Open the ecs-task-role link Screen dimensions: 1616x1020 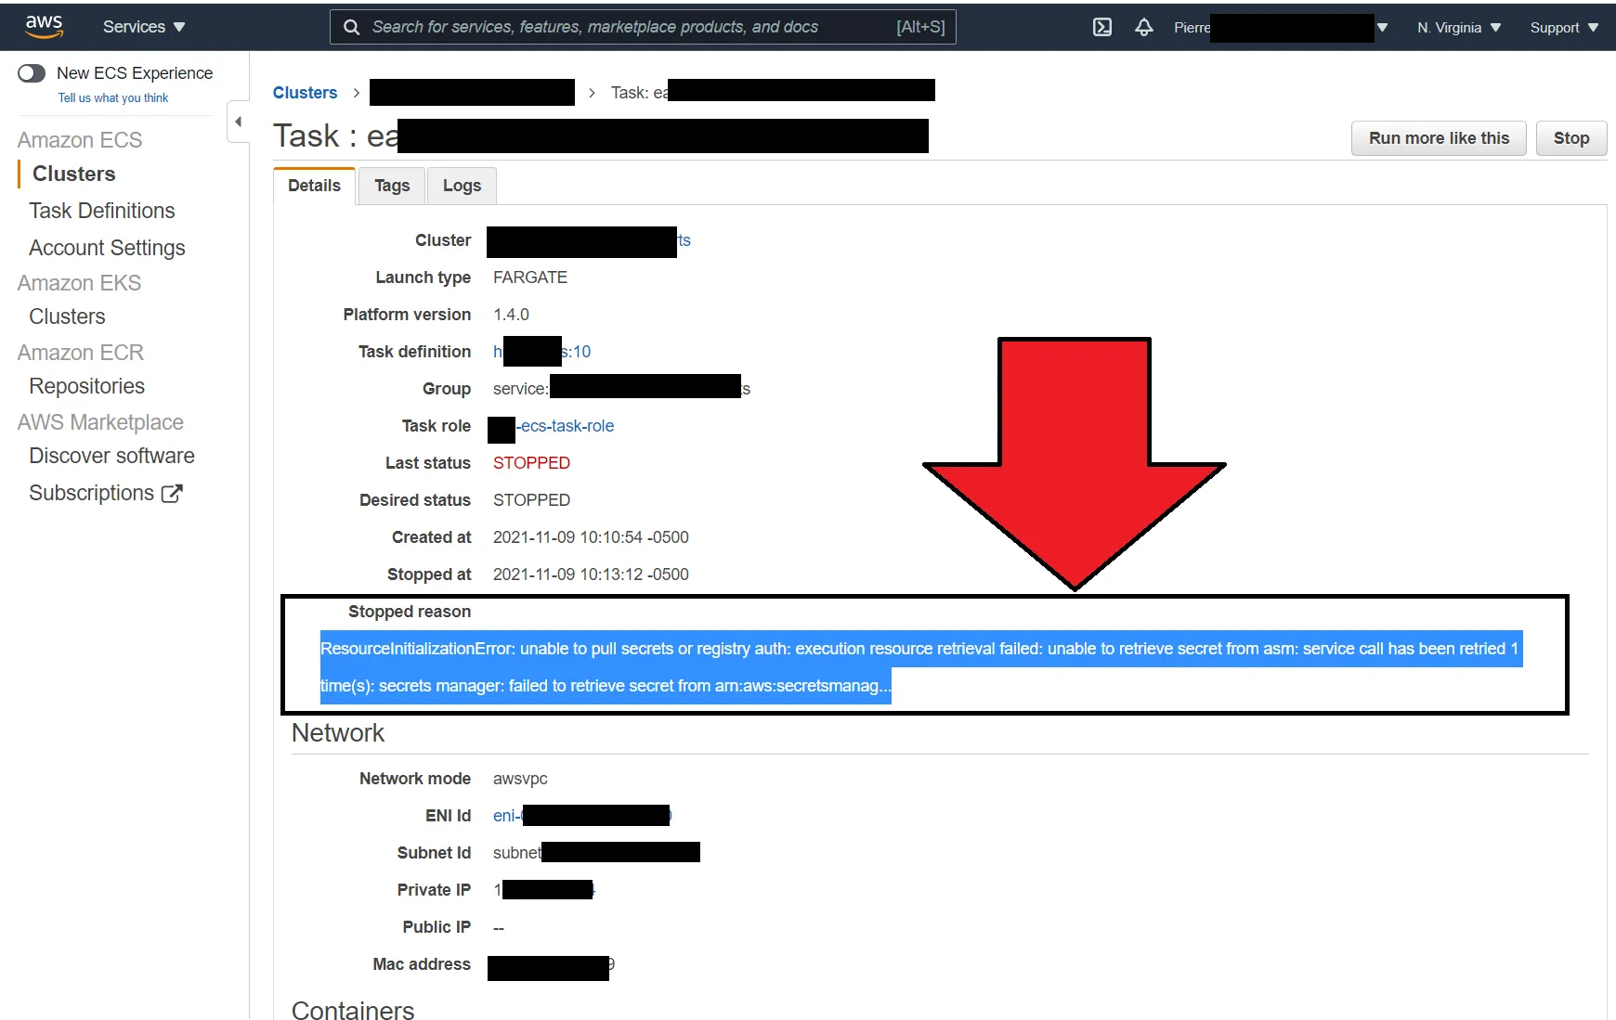click(566, 426)
